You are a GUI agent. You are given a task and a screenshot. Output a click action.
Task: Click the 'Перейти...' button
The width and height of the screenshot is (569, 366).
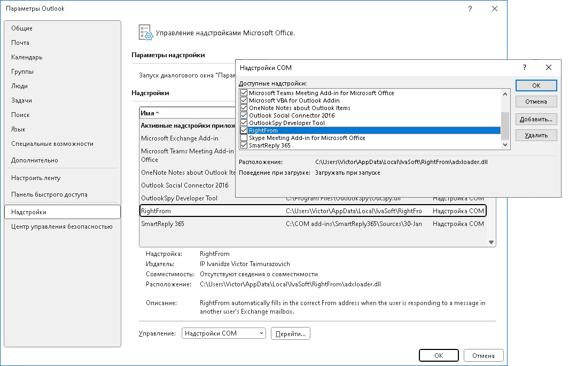click(291, 334)
